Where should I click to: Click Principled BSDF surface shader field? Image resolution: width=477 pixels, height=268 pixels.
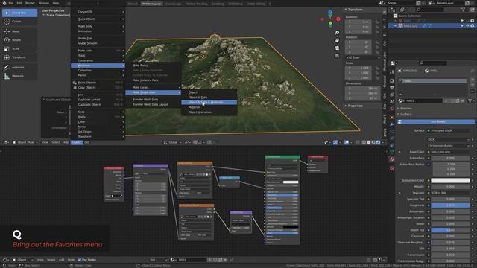coord(449,131)
